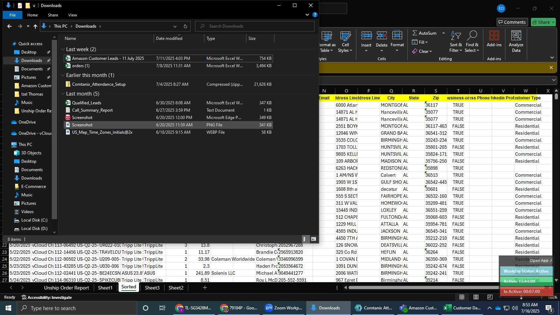Viewport: 560px width, 315px height.
Task: Switch to Sheet3 tab
Action: 152,288
